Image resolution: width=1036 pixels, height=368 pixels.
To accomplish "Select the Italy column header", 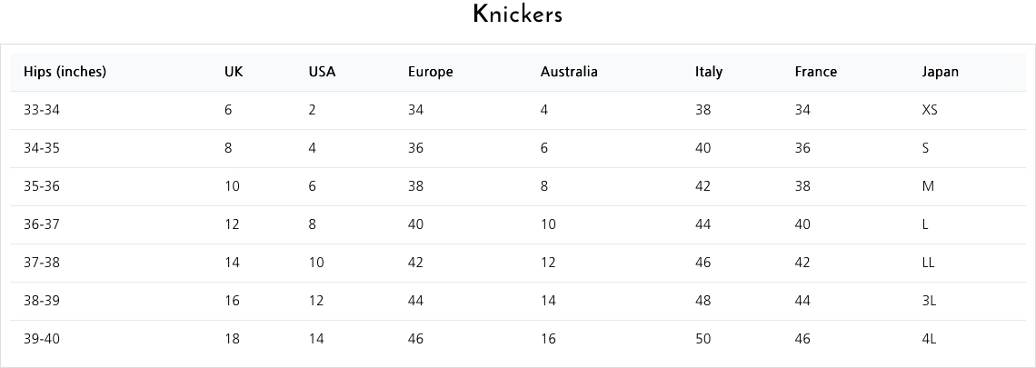I will tap(708, 72).
